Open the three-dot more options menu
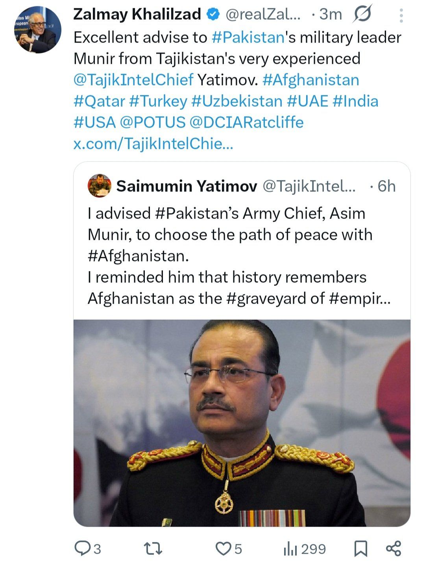Screen dimensions: 425x567 (401, 15)
